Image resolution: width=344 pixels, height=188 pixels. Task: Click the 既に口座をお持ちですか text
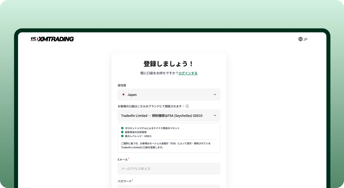(159, 73)
